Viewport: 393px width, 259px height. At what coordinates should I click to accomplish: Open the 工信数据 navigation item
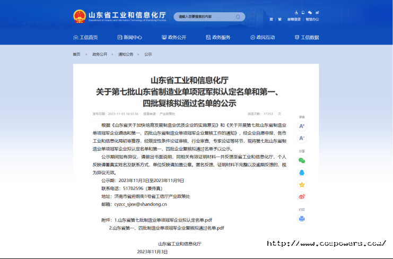pyautogui.click(x=306, y=38)
